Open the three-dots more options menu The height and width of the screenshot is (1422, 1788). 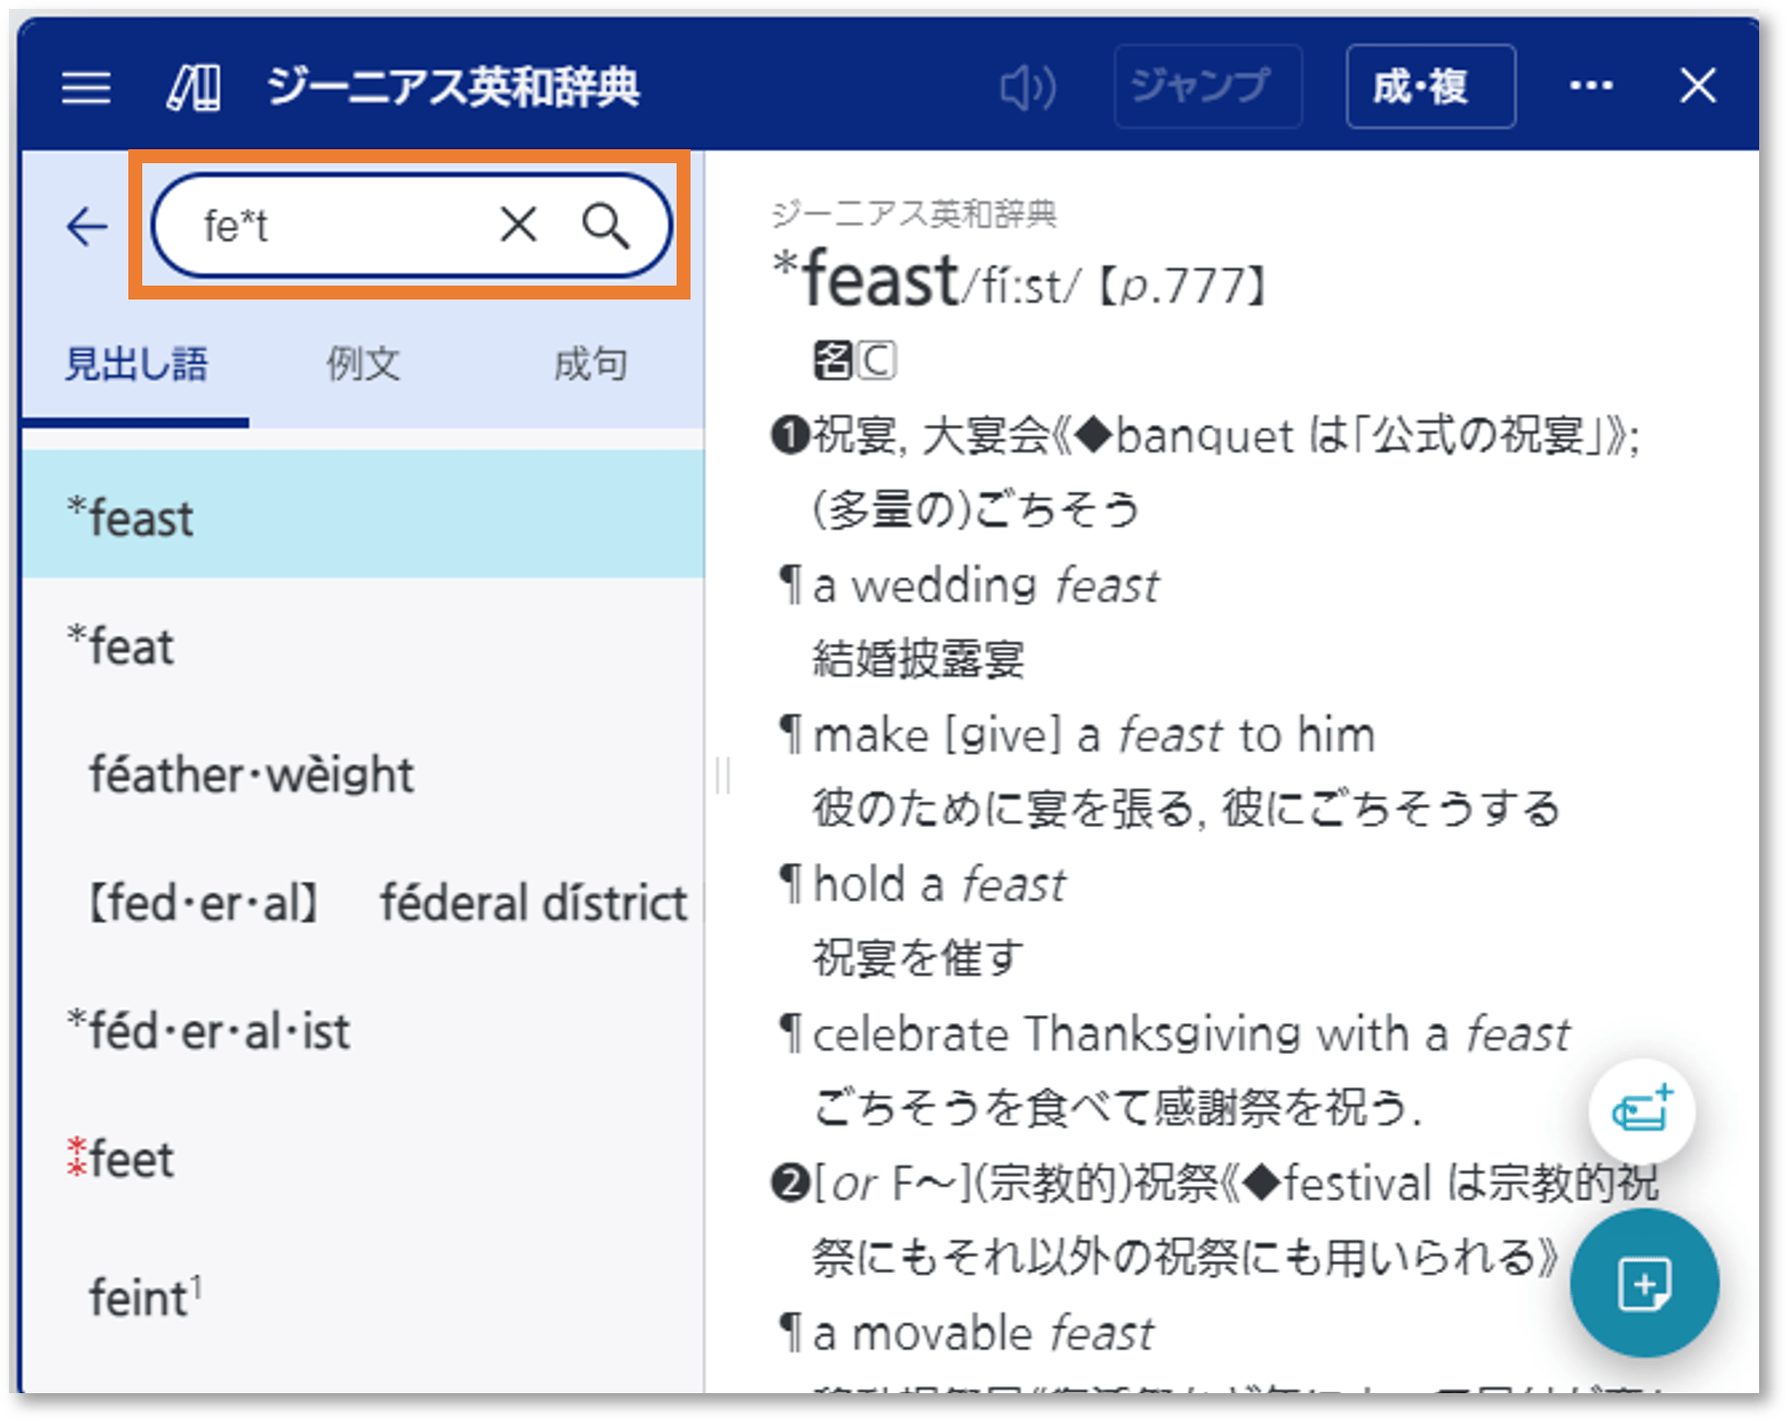[x=1591, y=87]
